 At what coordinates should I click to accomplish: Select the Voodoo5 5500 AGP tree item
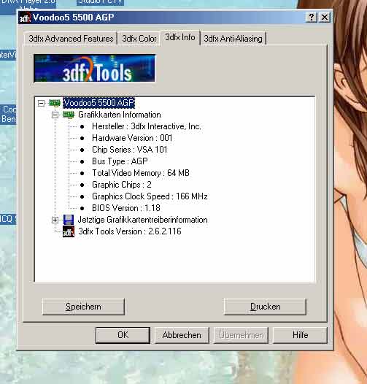coord(99,103)
